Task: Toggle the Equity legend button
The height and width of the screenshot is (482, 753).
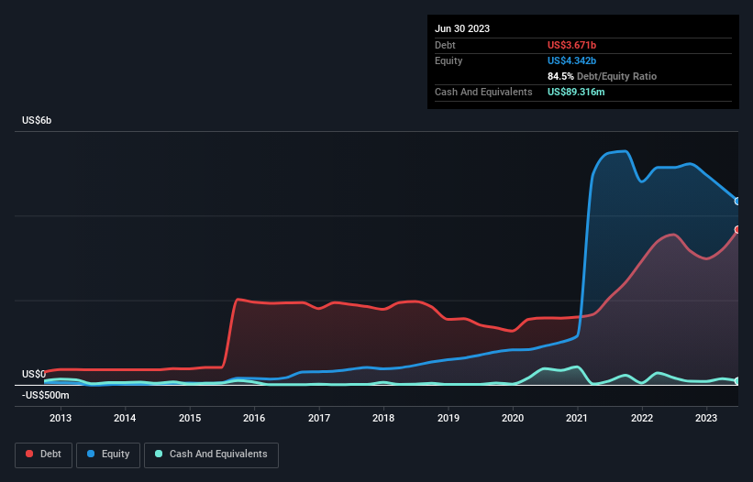Action: (x=108, y=455)
